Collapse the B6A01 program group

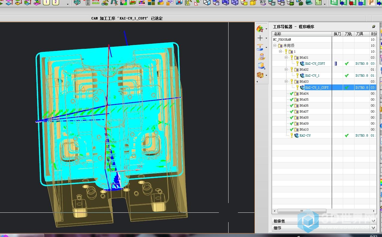click(286, 58)
